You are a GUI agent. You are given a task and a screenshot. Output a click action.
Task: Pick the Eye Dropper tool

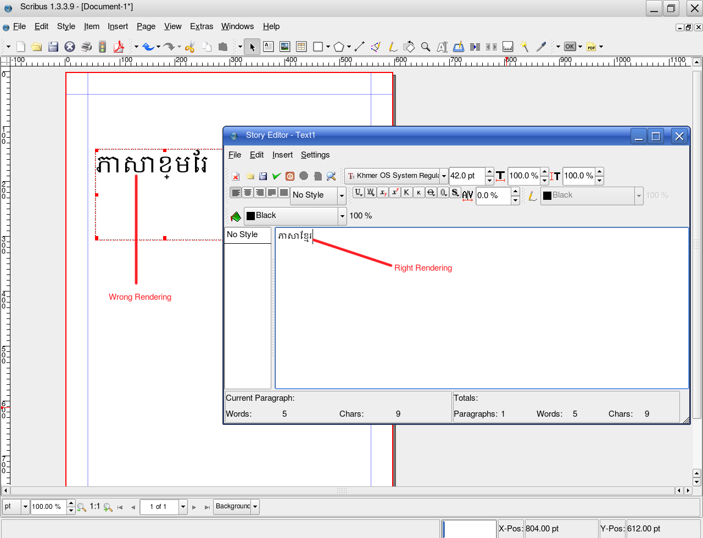[x=541, y=47]
